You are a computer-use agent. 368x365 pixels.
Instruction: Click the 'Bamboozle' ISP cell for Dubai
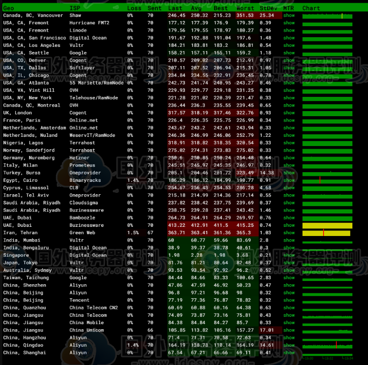click(x=82, y=218)
